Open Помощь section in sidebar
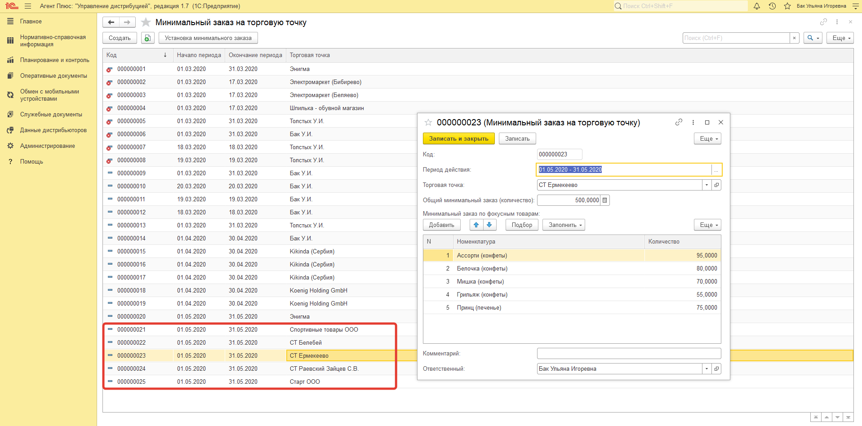 tap(31, 162)
